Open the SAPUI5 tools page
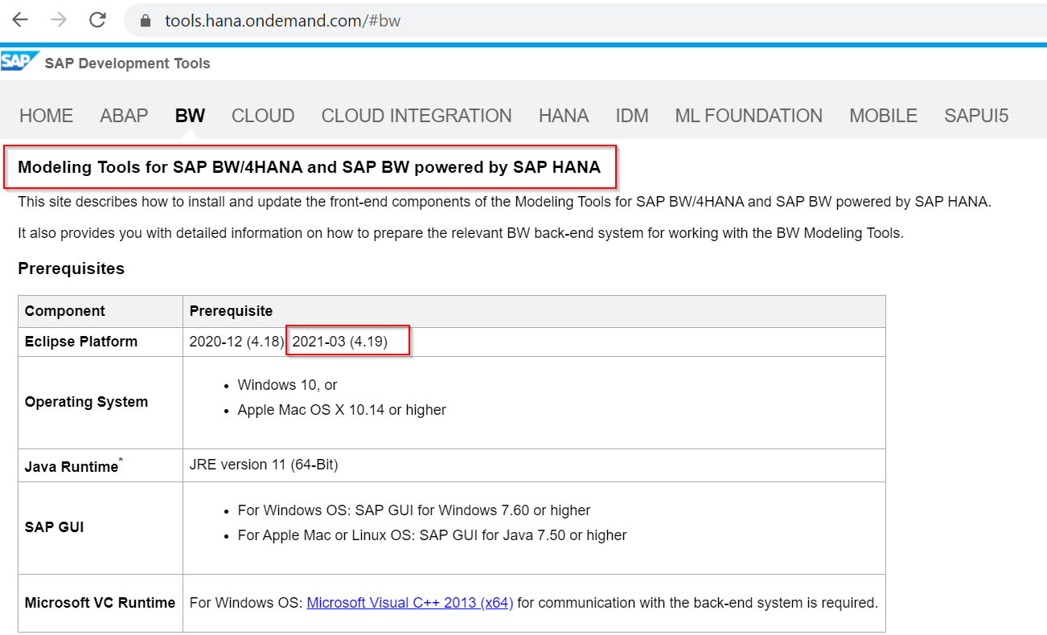The width and height of the screenshot is (1047, 635). (x=975, y=115)
